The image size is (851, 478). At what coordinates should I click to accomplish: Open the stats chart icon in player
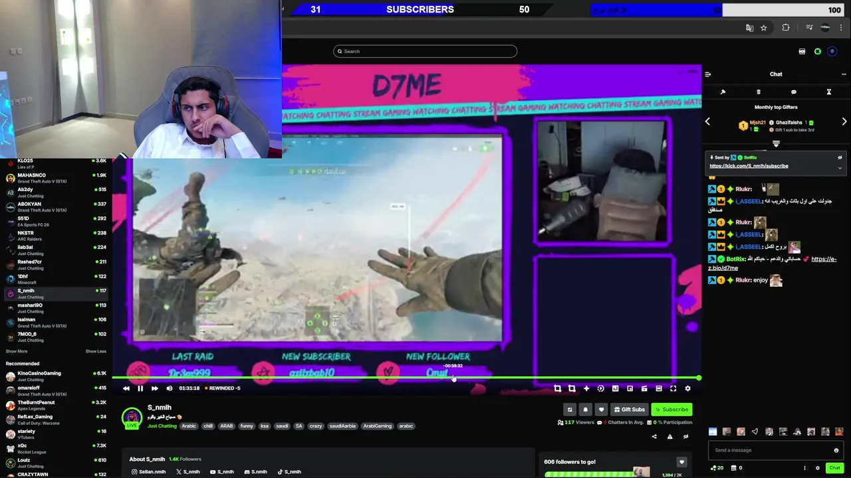coord(615,388)
